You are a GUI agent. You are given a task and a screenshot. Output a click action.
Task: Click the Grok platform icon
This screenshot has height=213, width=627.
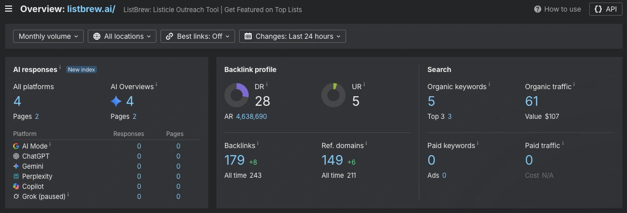point(16,196)
